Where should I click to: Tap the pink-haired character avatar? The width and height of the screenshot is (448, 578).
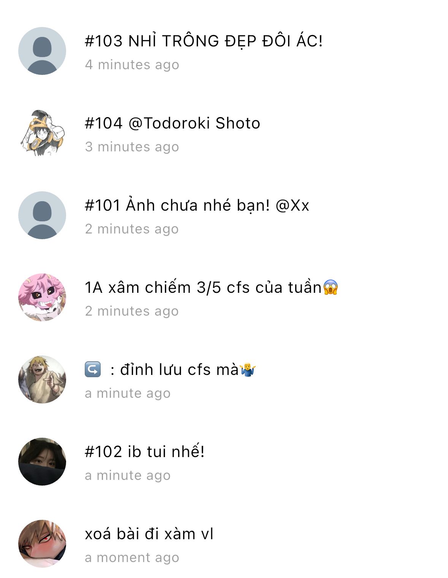pos(42,297)
